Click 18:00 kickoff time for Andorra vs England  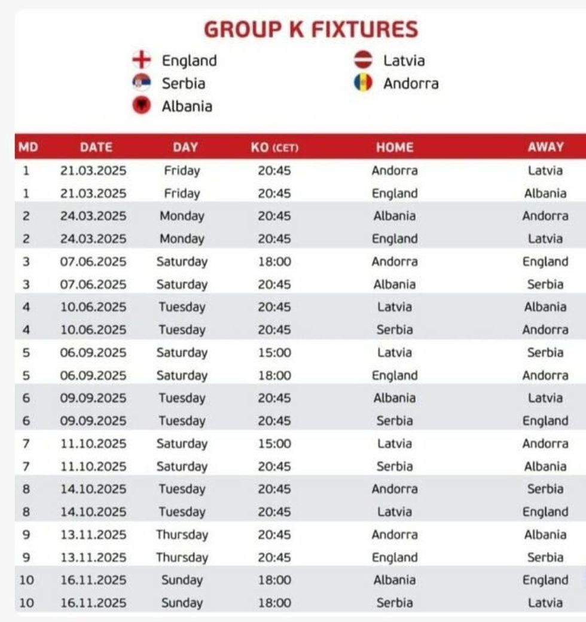click(274, 262)
